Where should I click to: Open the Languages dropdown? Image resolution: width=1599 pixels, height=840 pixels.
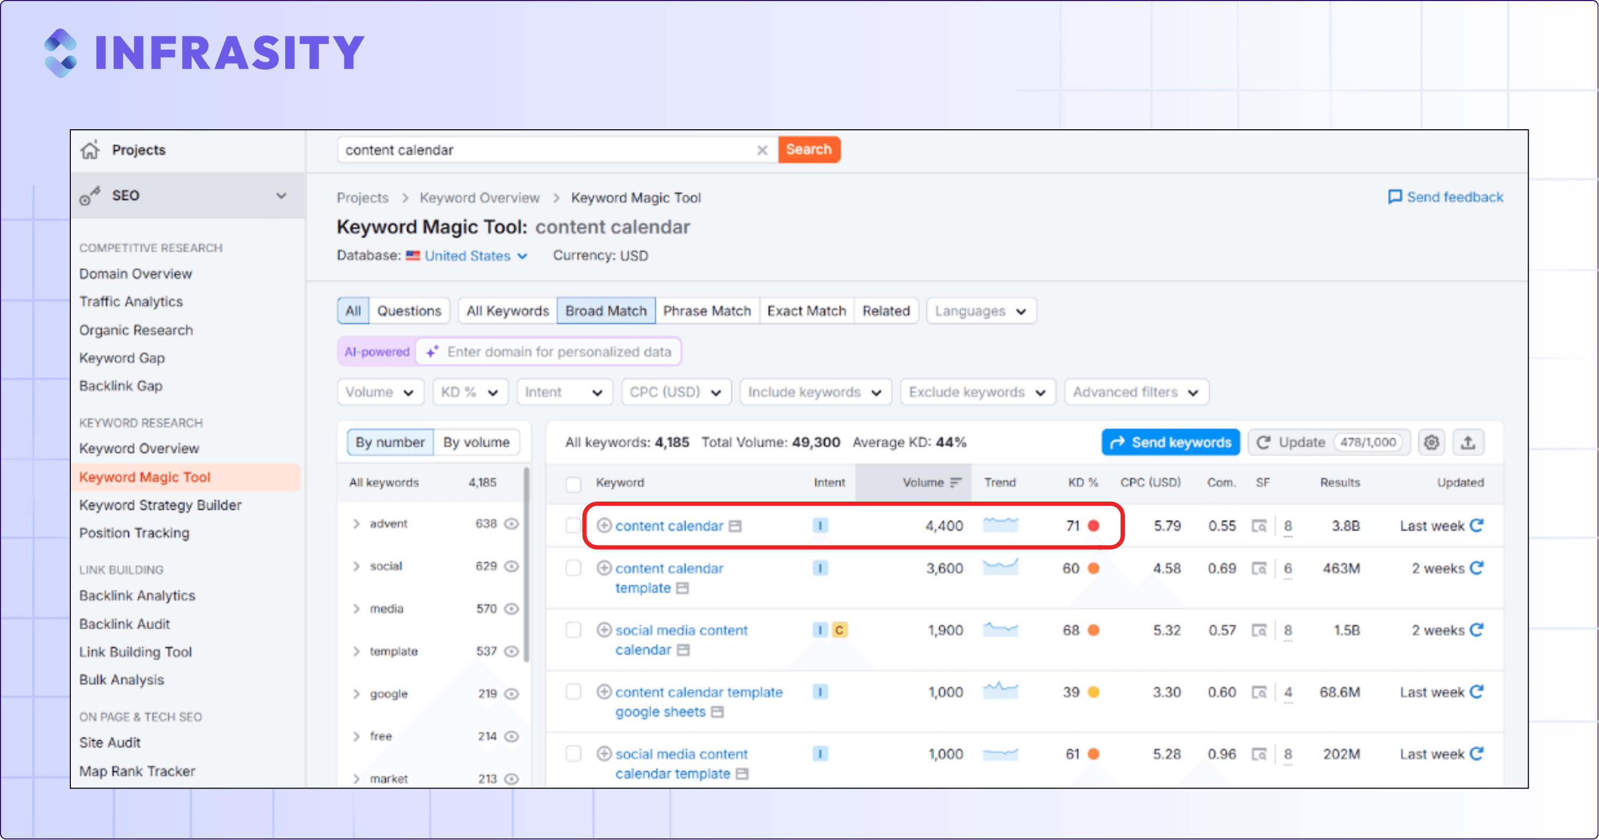click(x=981, y=311)
